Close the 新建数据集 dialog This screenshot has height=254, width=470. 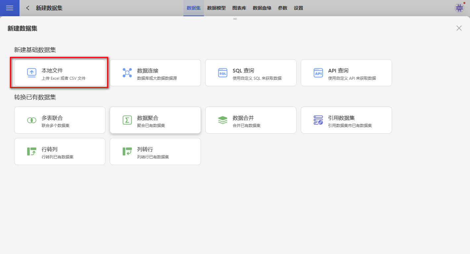[x=459, y=28]
